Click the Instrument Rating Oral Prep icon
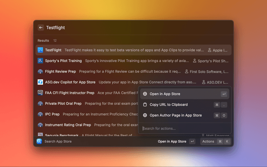 40,125
